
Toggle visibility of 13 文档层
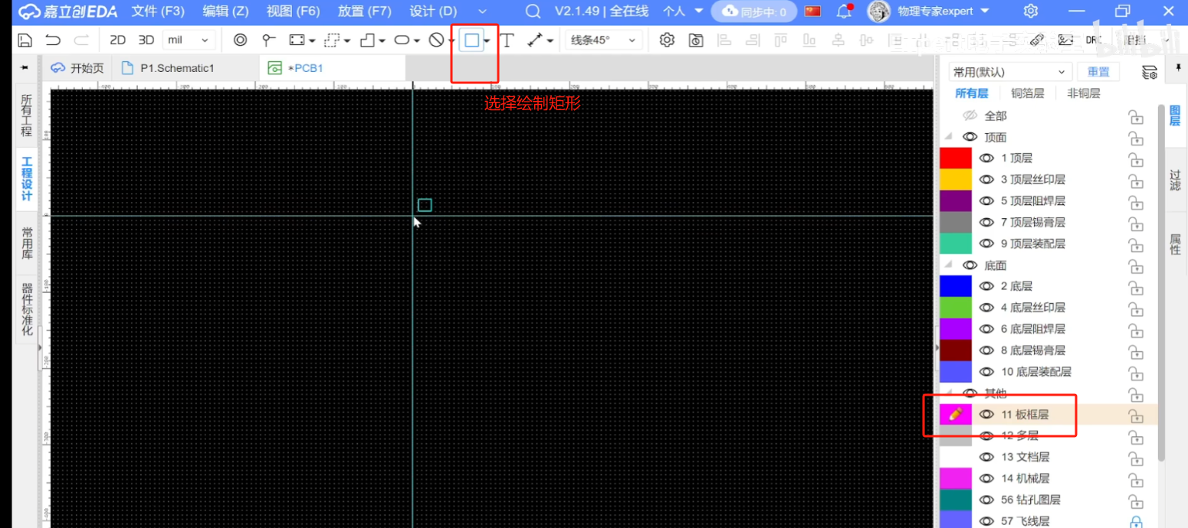(x=987, y=457)
